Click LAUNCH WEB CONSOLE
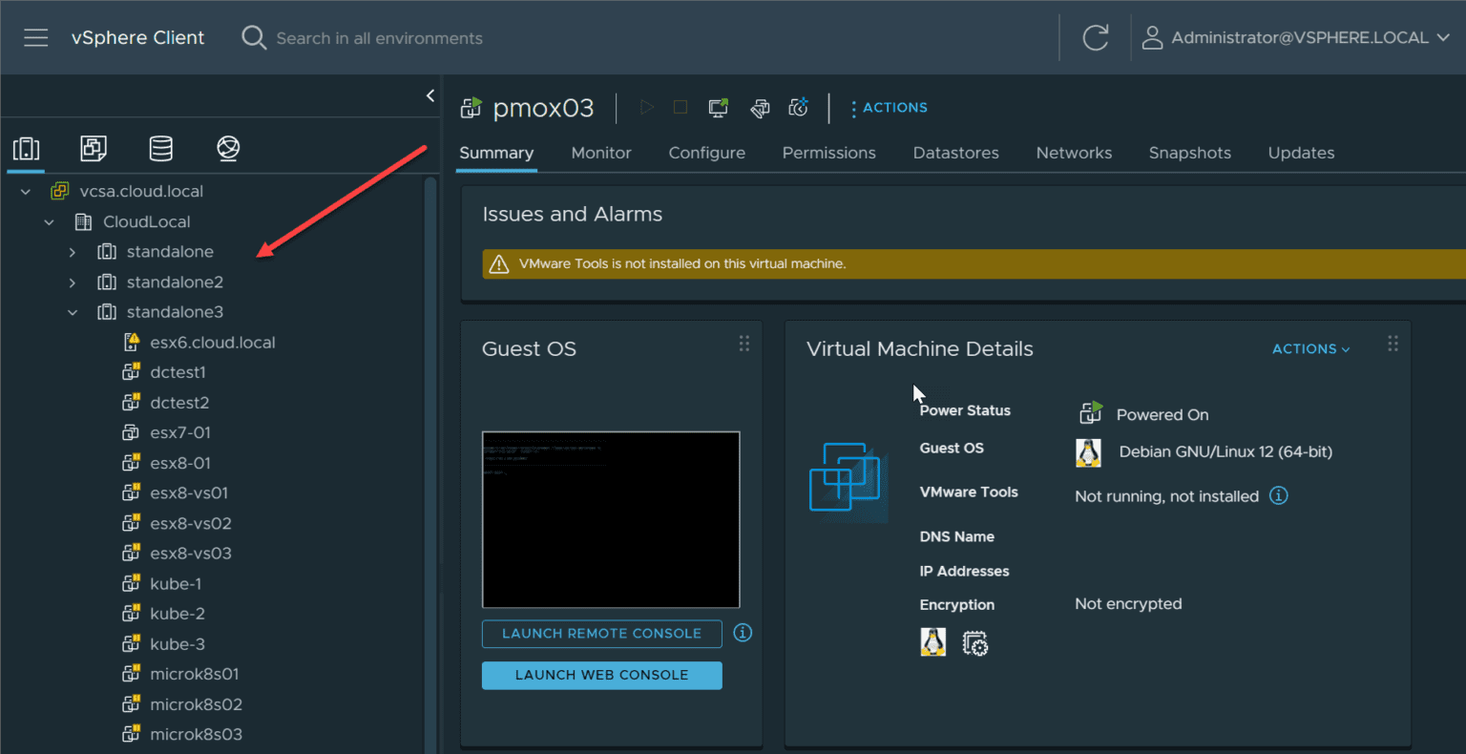1466x754 pixels. 601,675
